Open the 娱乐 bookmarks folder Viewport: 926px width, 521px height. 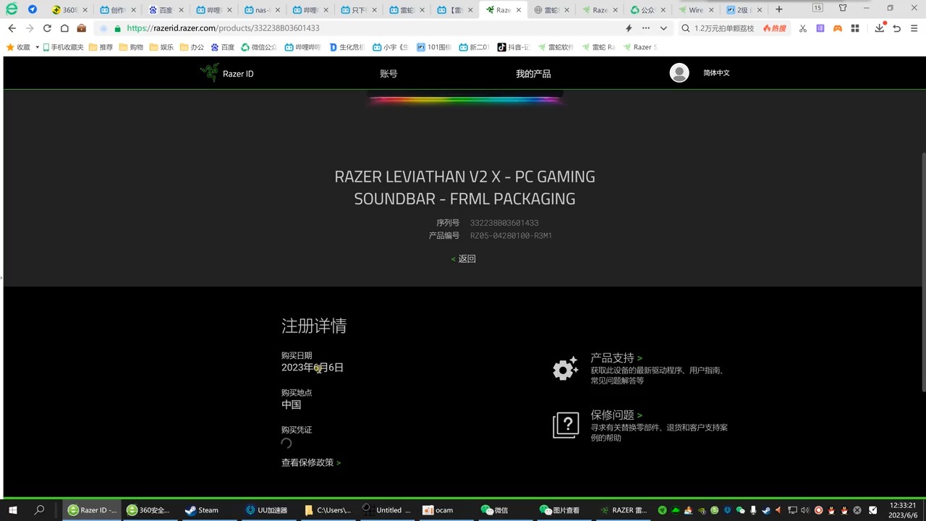tap(162, 47)
